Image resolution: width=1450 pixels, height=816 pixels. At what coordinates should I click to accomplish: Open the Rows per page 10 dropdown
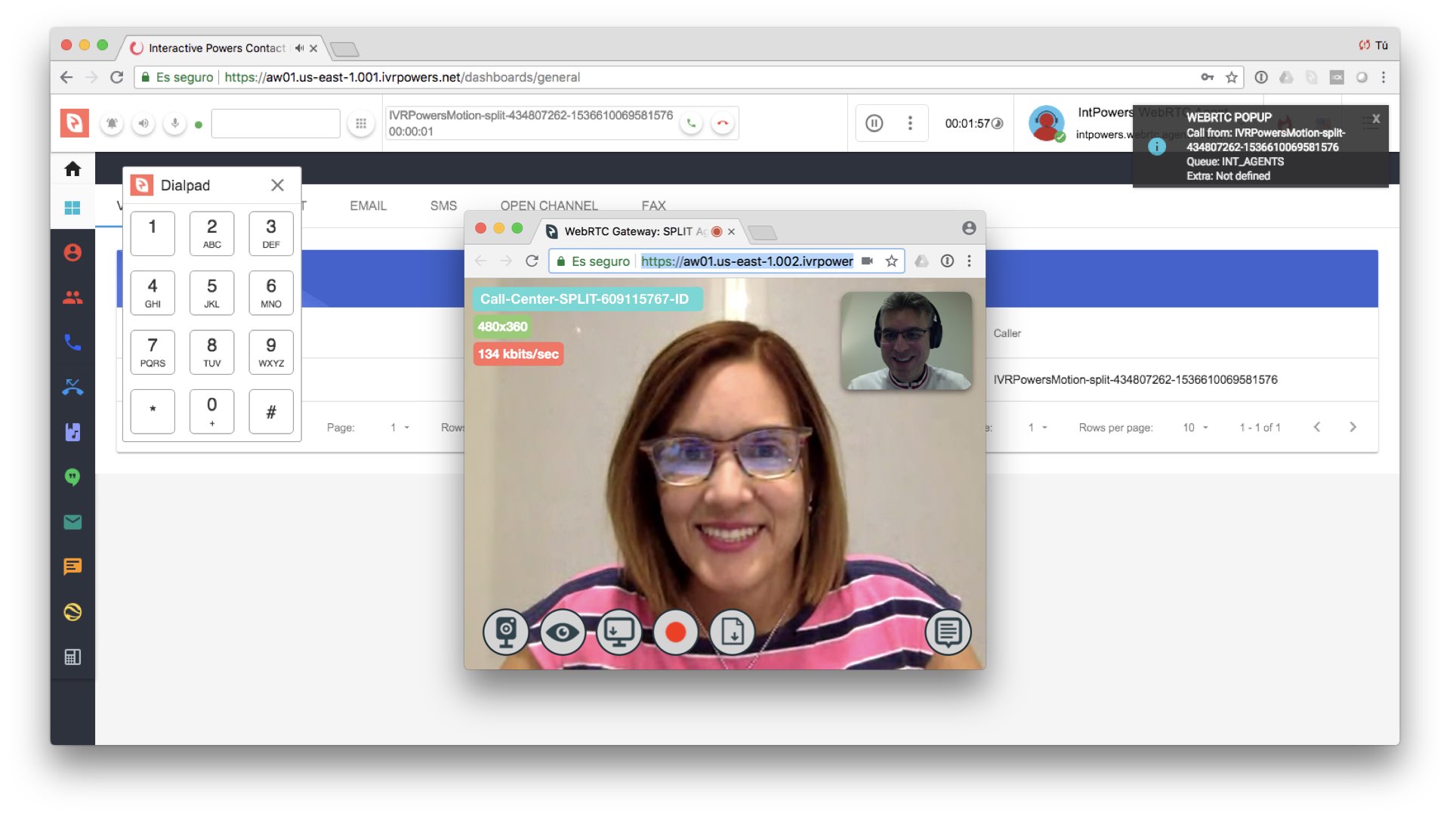tap(1195, 428)
